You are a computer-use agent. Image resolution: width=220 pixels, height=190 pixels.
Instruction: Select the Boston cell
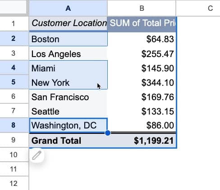(x=68, y=39)
